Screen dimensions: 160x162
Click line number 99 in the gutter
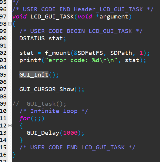click(3, 31)
